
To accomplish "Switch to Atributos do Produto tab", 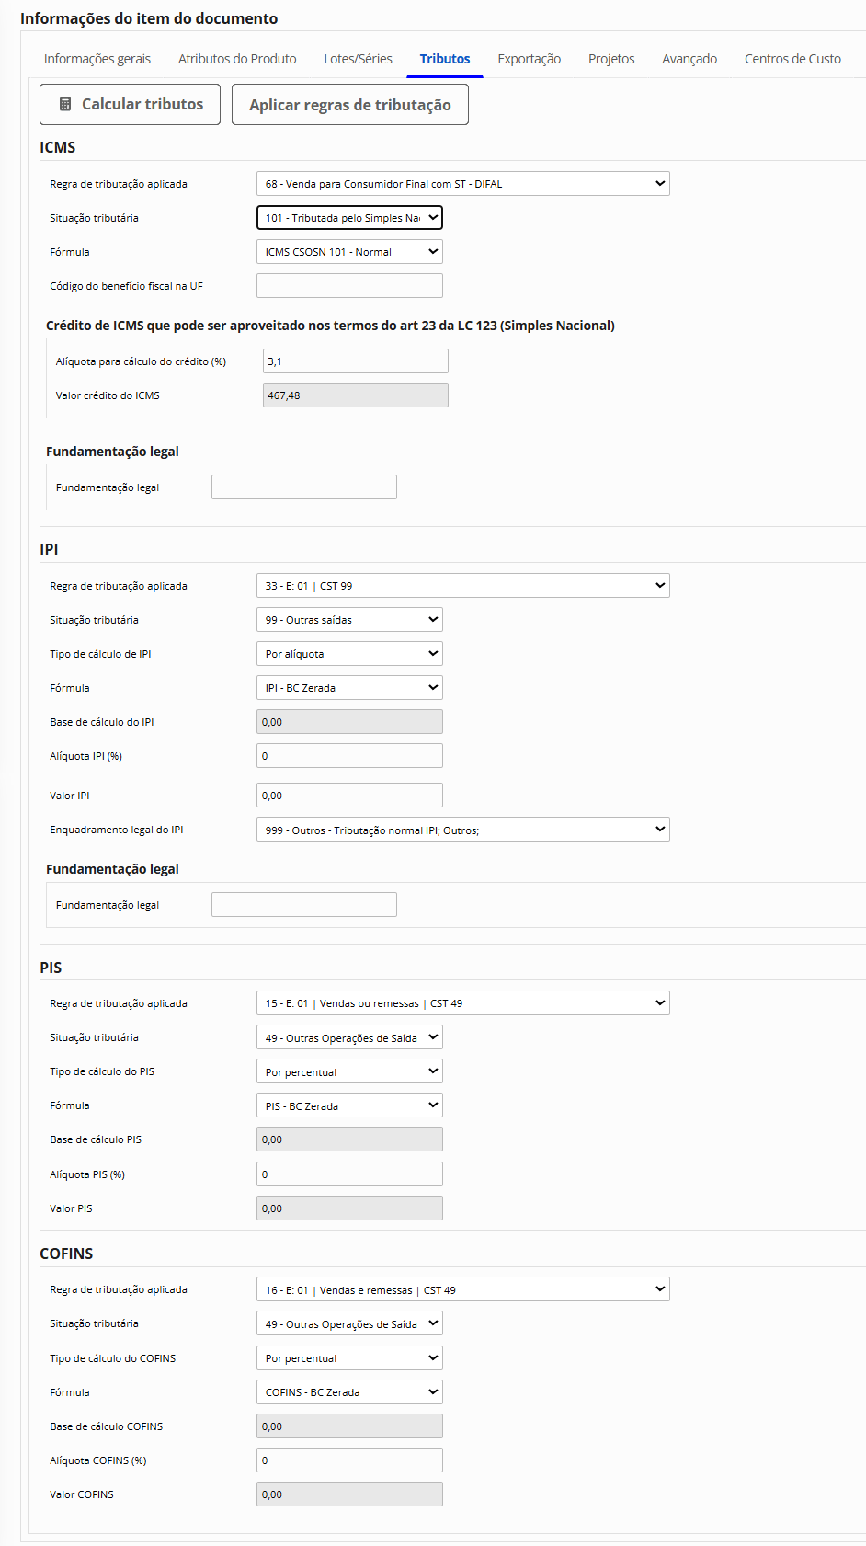I will coord(237,59).
